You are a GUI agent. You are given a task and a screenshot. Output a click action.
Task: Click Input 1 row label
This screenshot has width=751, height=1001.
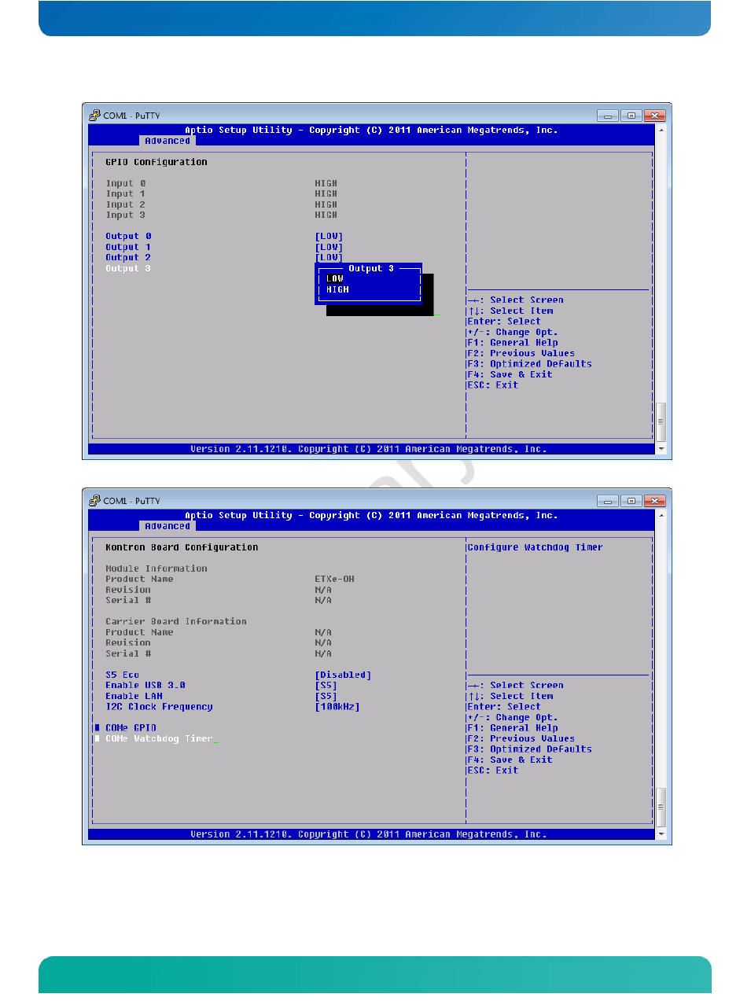tap(125, 193)
